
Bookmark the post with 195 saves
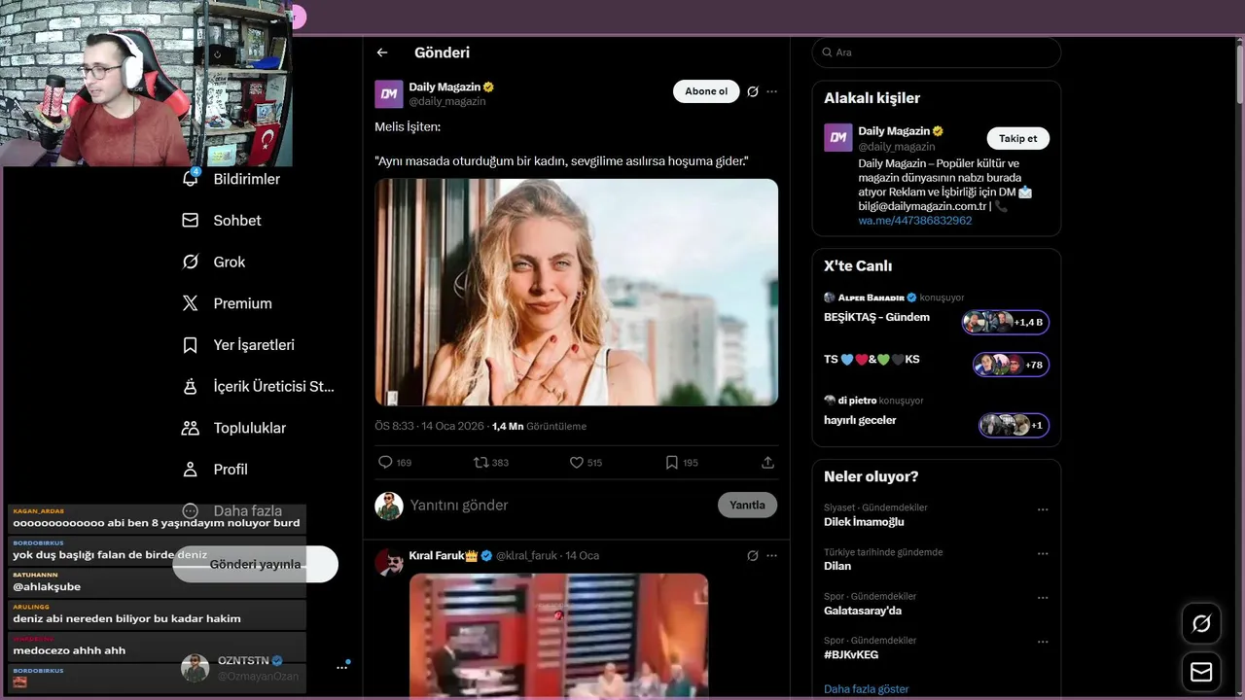[671, 463]
